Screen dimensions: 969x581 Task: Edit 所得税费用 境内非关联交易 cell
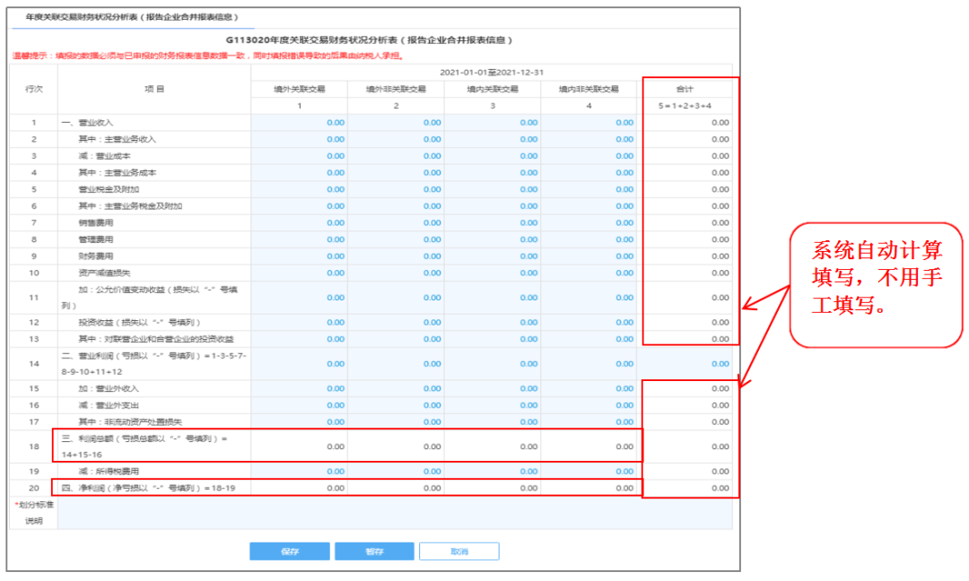coord(589,471)
